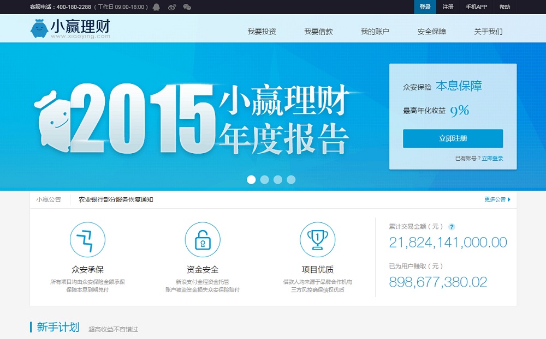Click the 小赢公告 label
546x339 pixels.
coord(49,199)
